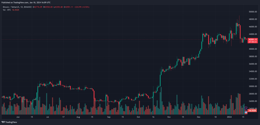Viewport: 260px width, 125px height.
Task: Click the 50000.00 price axis label
Action: 253,12
